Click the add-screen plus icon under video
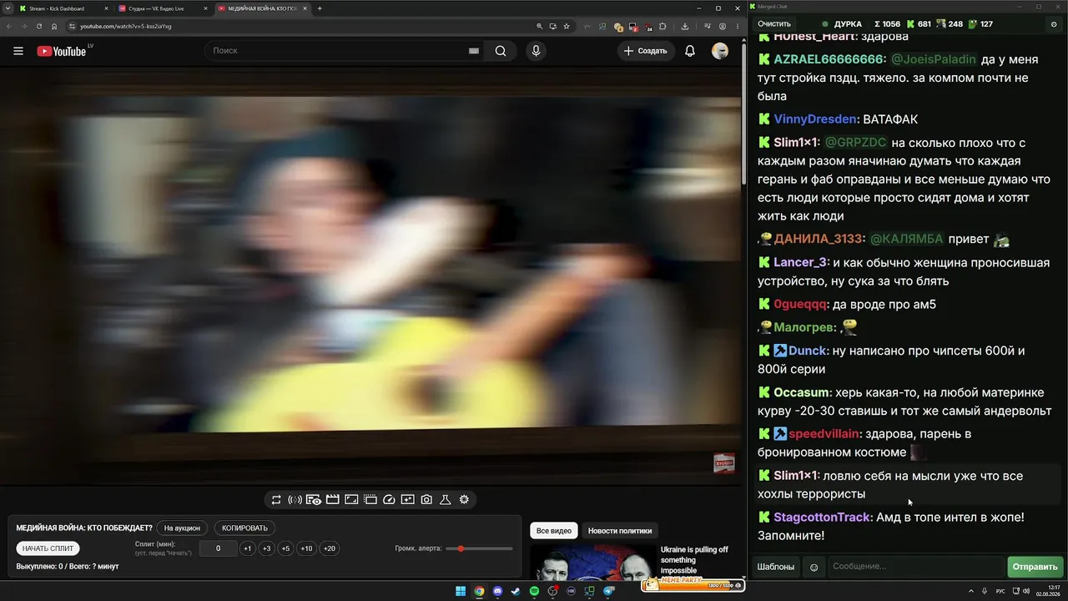The height and width of the screenshot is (601, 1068). coord(407,500)
